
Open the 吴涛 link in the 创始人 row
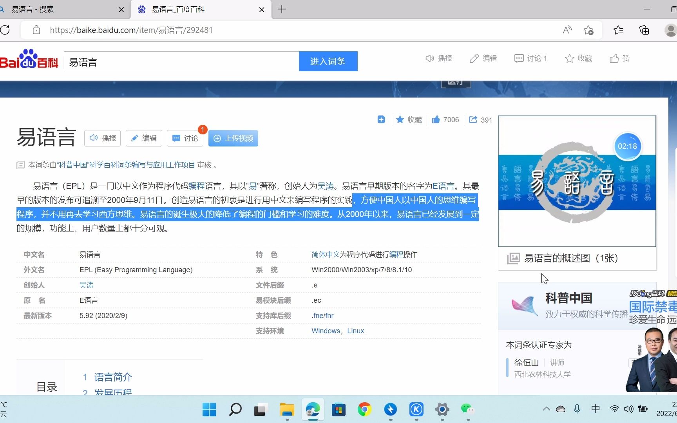[87, 285]
